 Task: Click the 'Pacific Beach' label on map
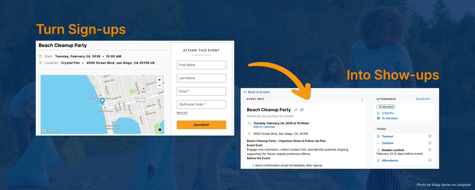[141, 100]
